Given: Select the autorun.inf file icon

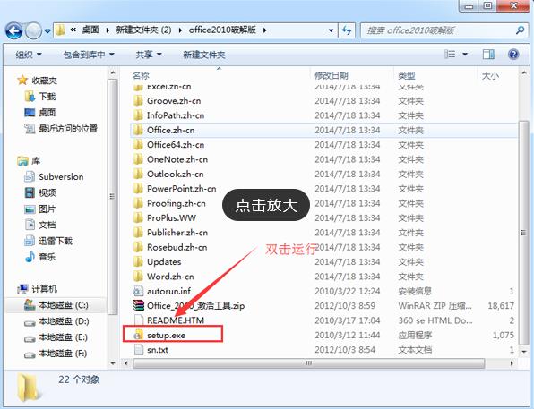Looking at the screenshot, I should click(x=138, y=291).
